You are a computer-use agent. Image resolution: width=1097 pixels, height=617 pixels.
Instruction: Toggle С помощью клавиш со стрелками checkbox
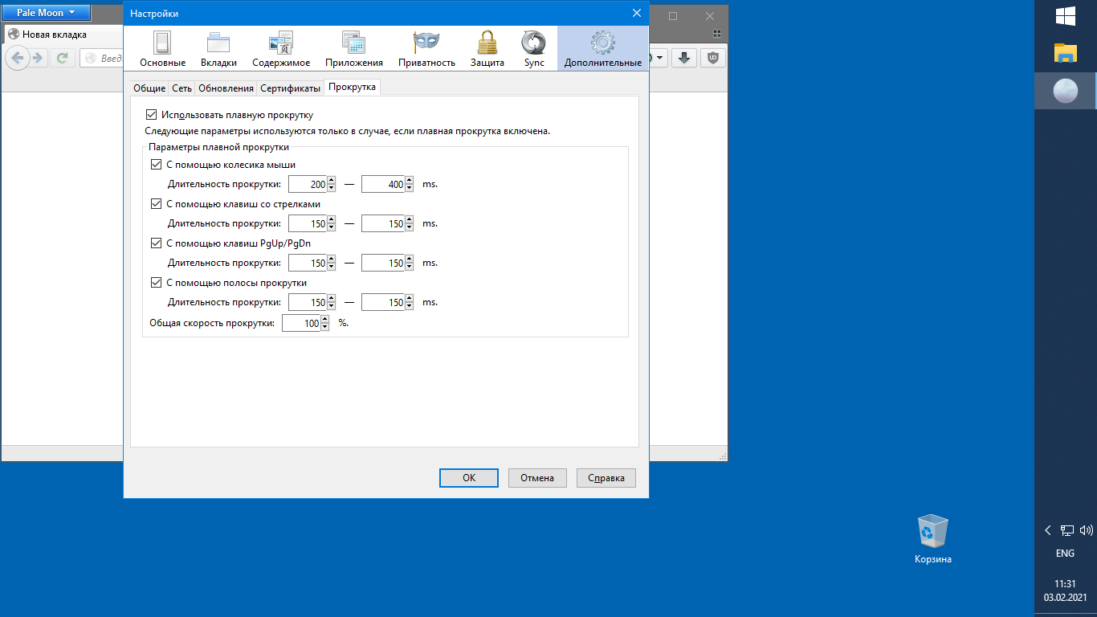pos(157,204)
